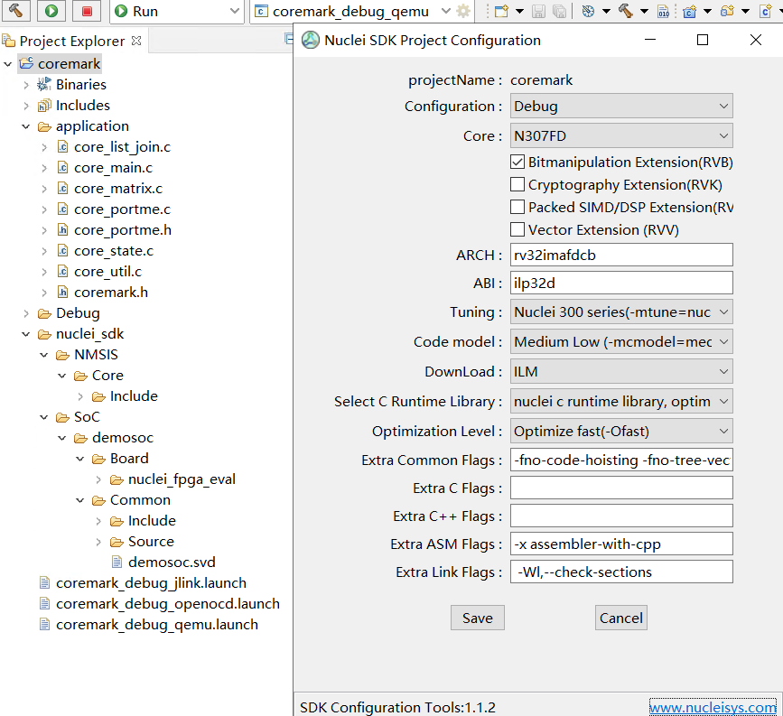Enable Cryptography Extension(RVK)
Screen dimensions: 783x716
click(517, 184)
